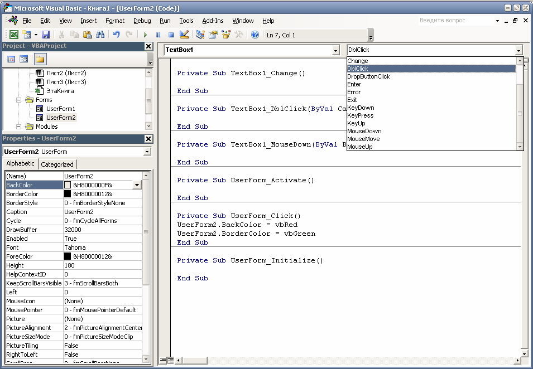Open the File menu
Viewport: 533px width, 369px height.
pos(27,21)
